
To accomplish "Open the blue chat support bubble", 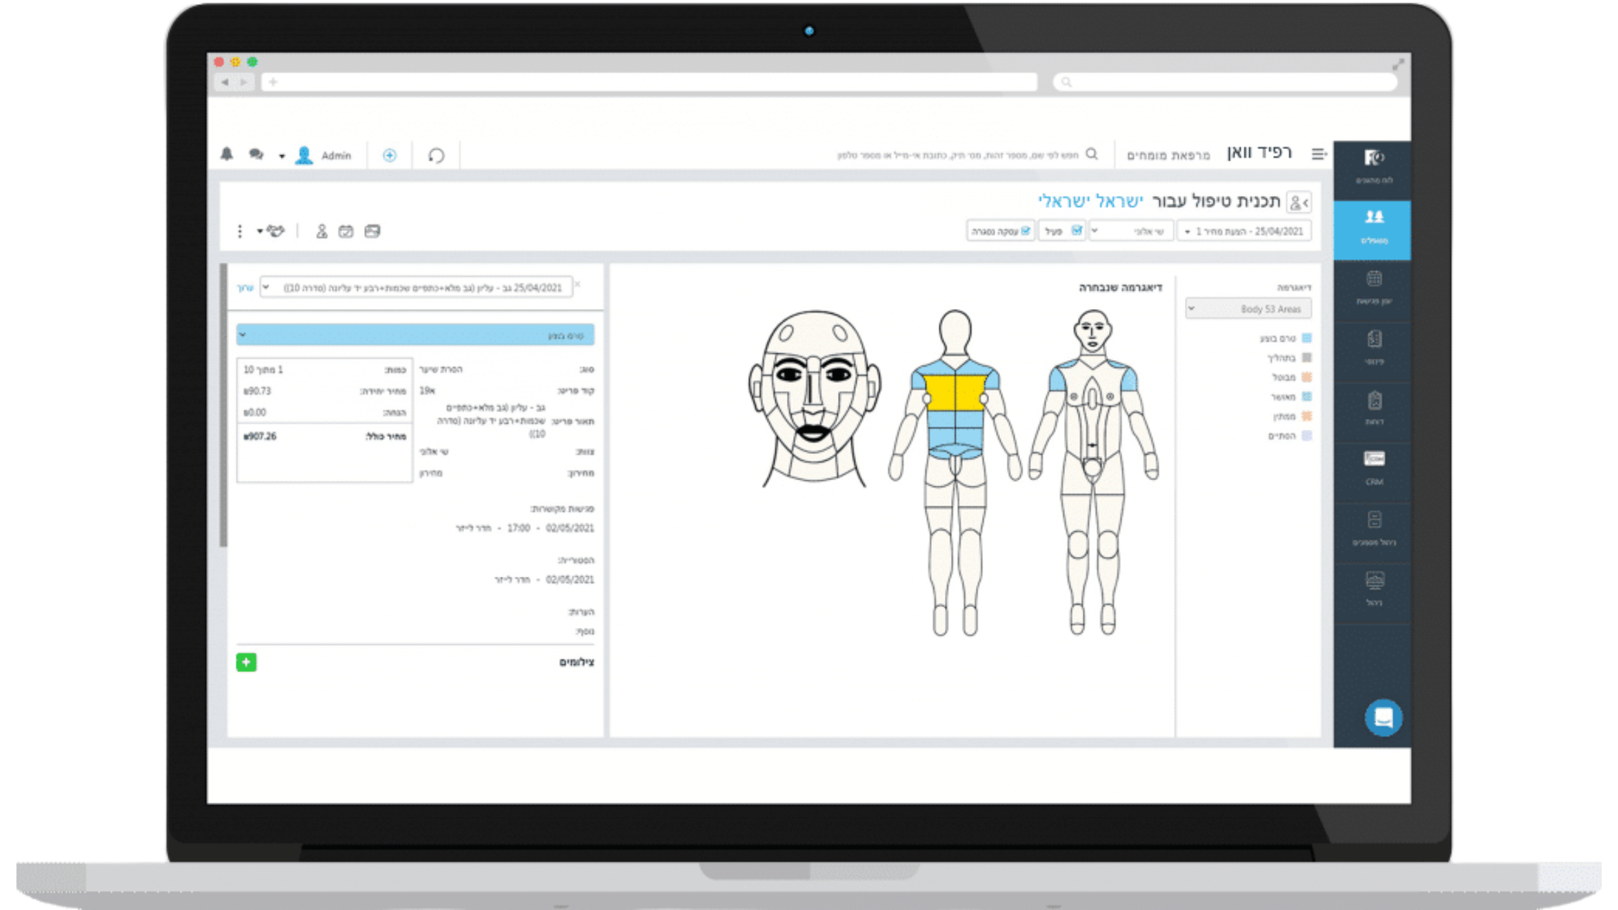I will point(1382,718).
